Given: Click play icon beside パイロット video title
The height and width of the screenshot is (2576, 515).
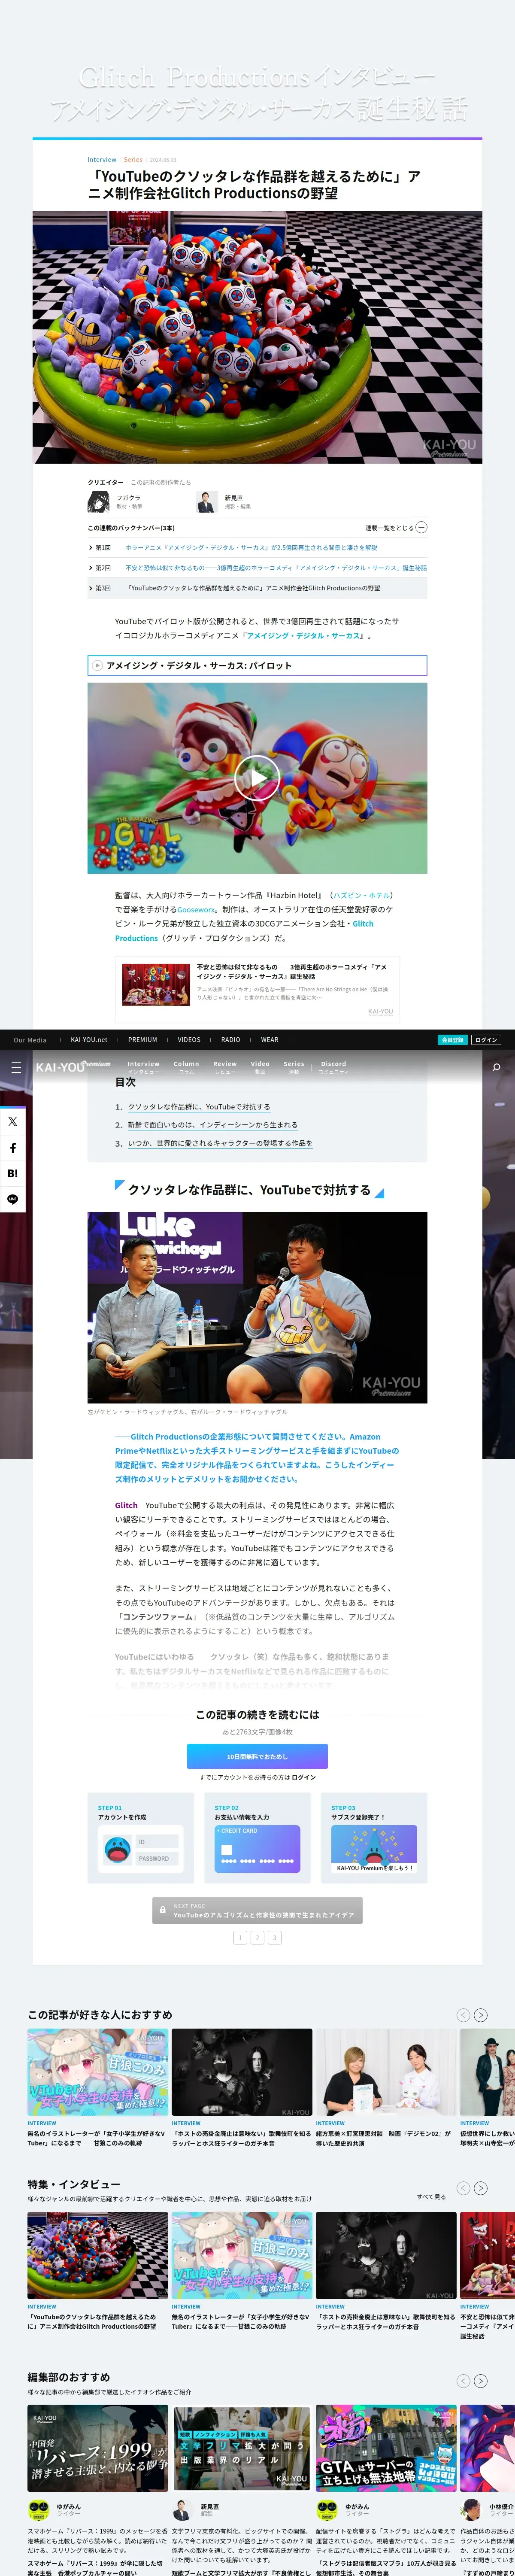Looking at the screenshot, I should click(x=97, y=665).
